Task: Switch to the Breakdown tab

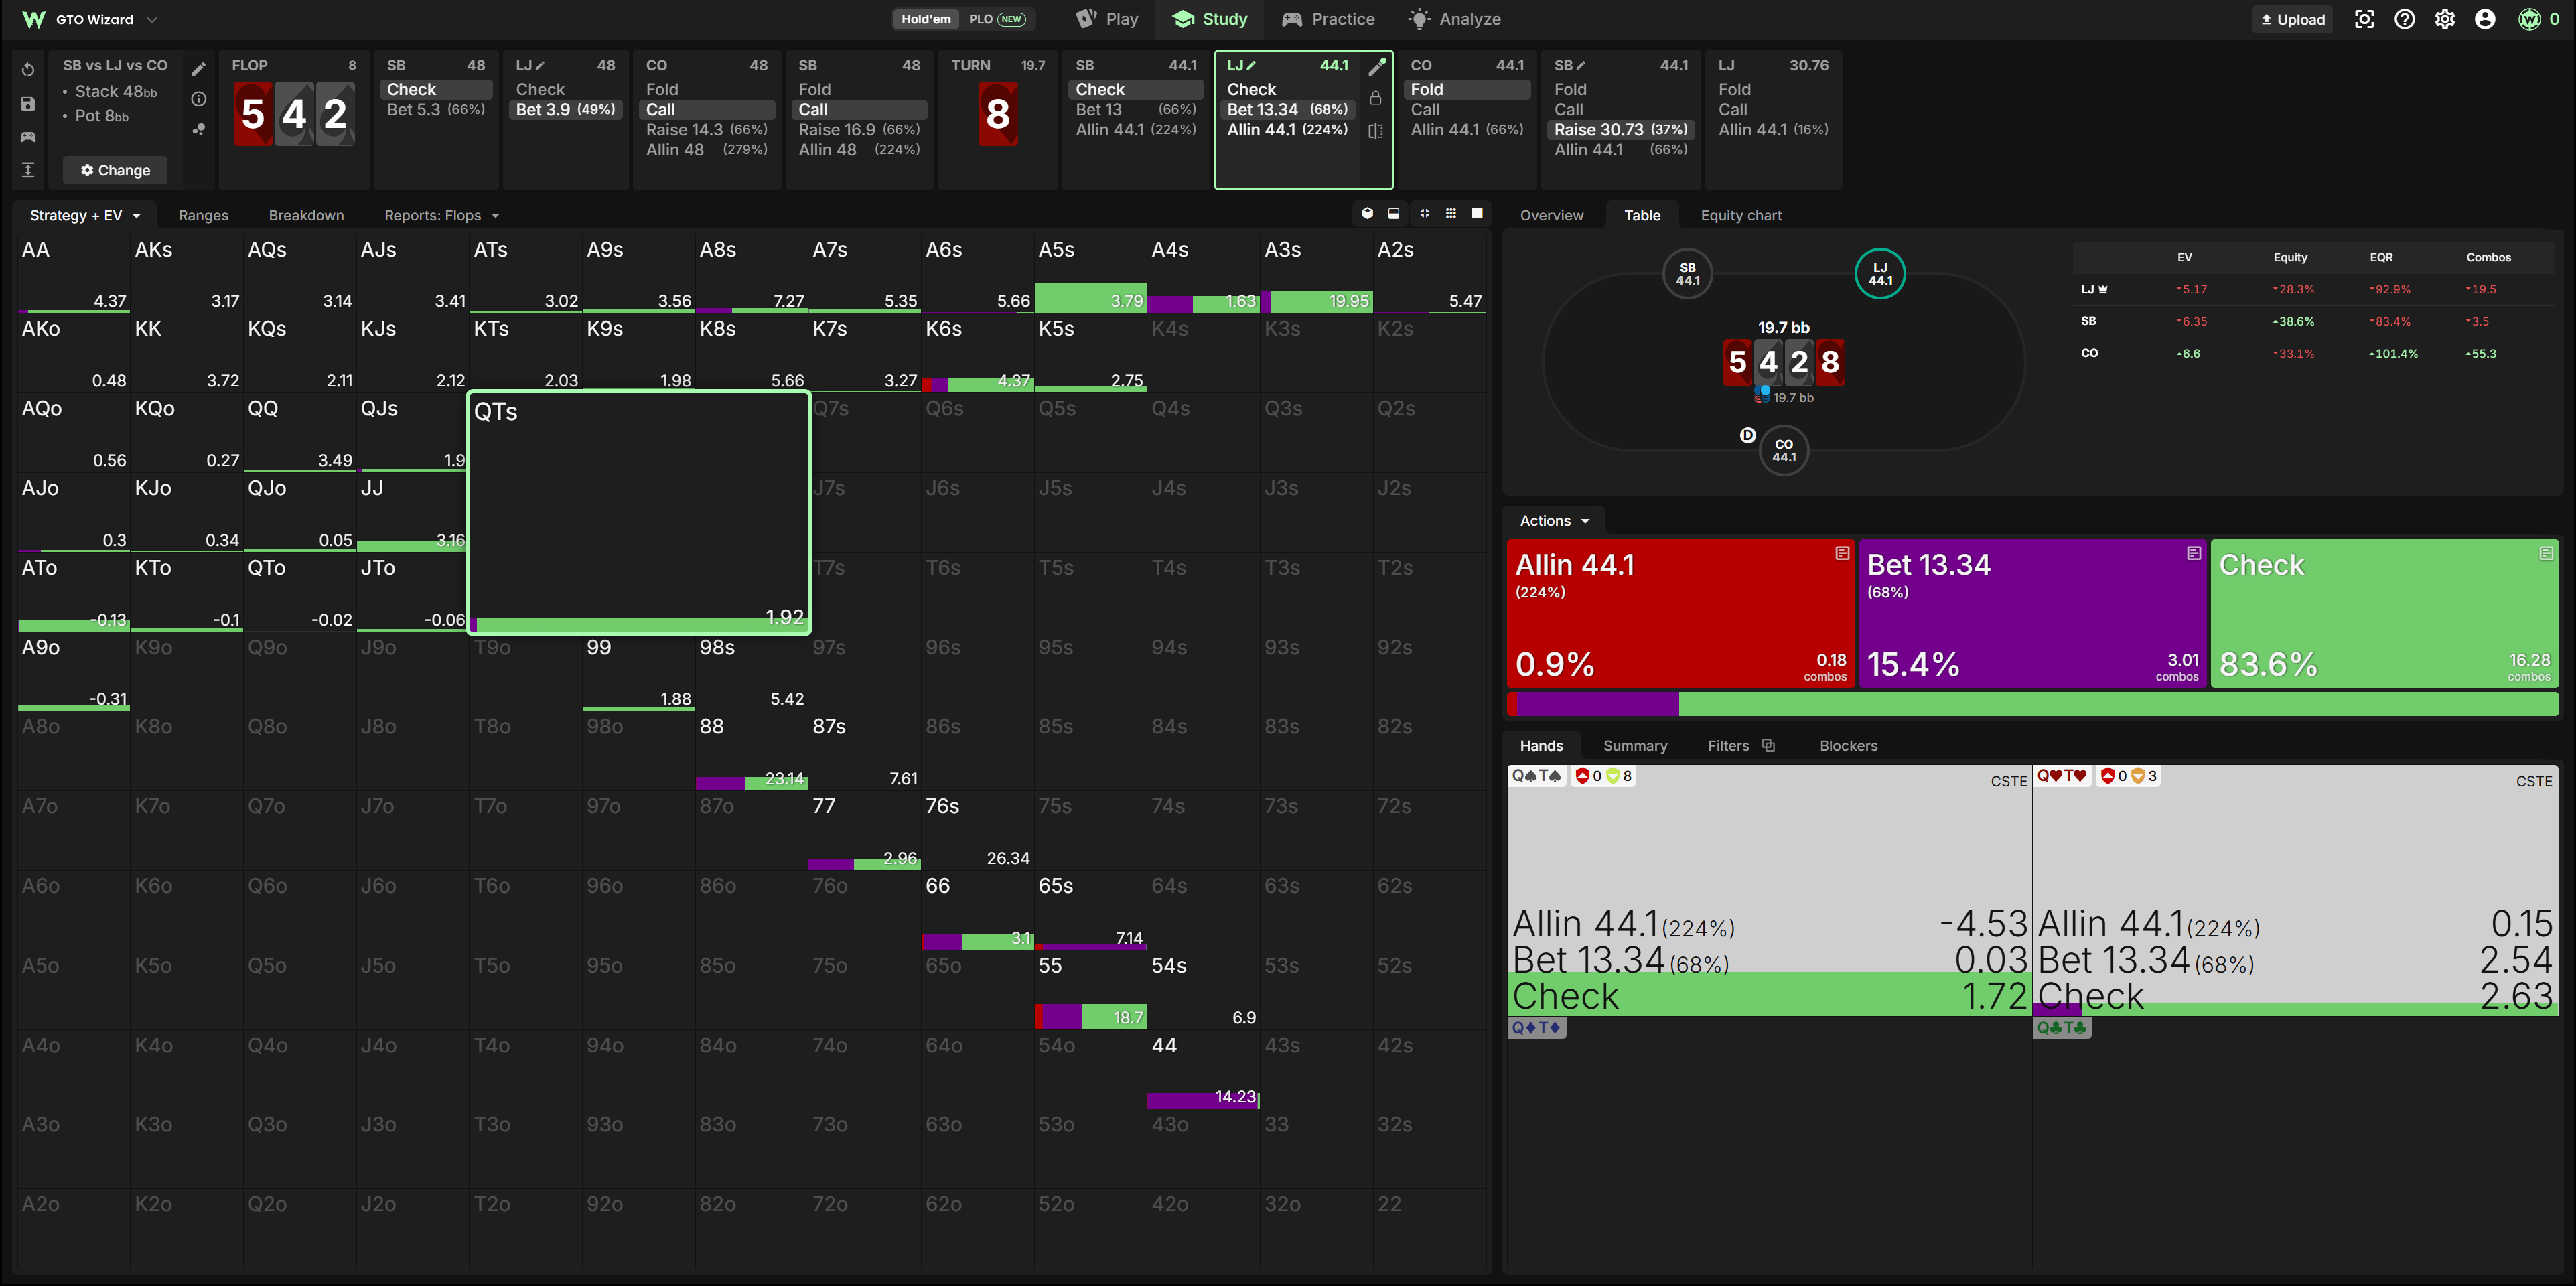Action: tap(306, 215)
